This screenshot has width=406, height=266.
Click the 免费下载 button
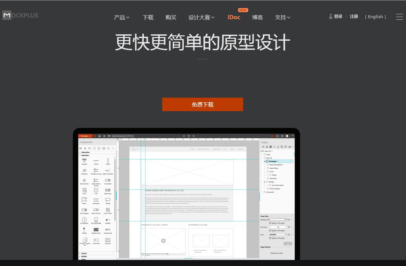[x=202, y=104]
